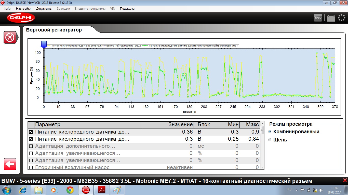
Task: Open Paint from taskbar
Action: (117, 190)
